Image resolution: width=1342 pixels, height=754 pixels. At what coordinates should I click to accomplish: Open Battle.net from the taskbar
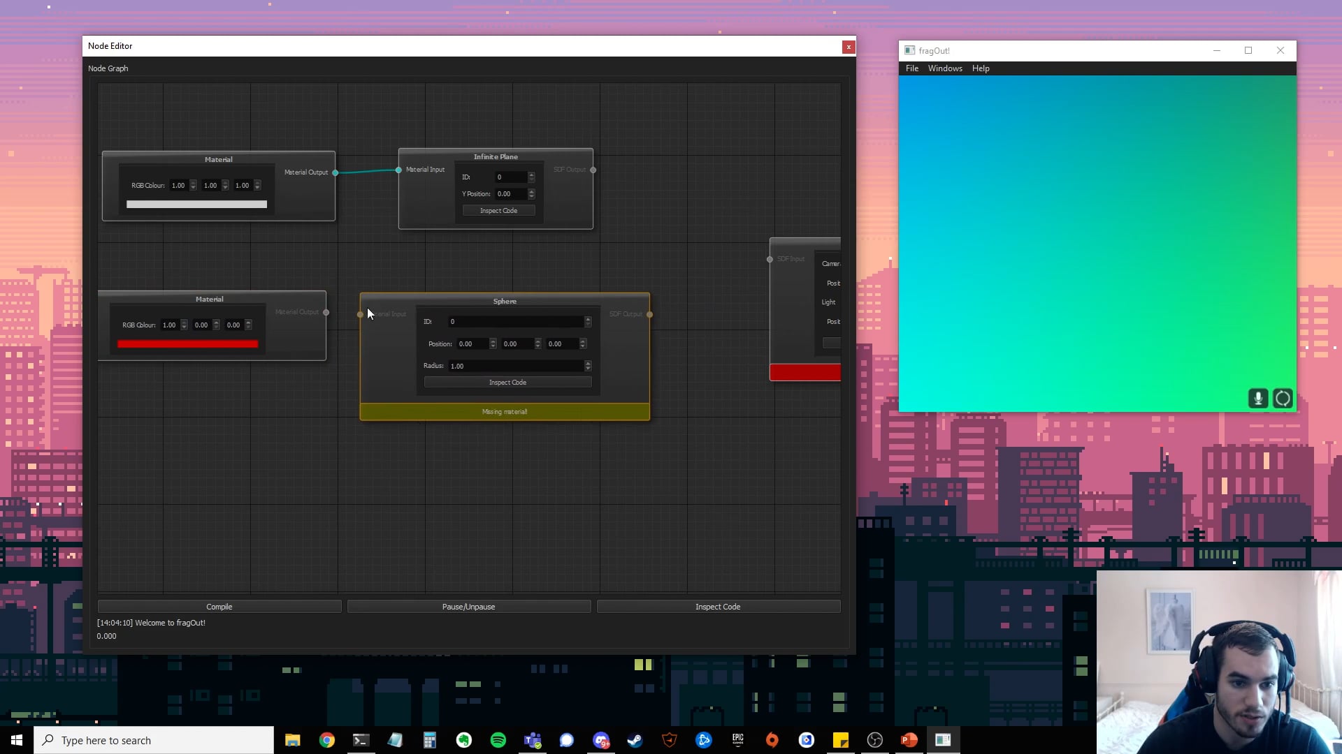pos(703,740)
